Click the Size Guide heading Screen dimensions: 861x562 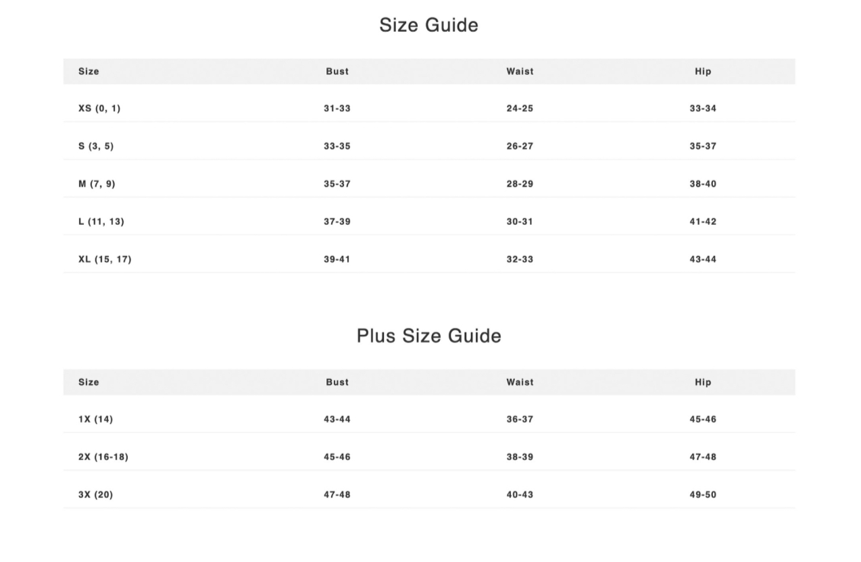point(428,25)
